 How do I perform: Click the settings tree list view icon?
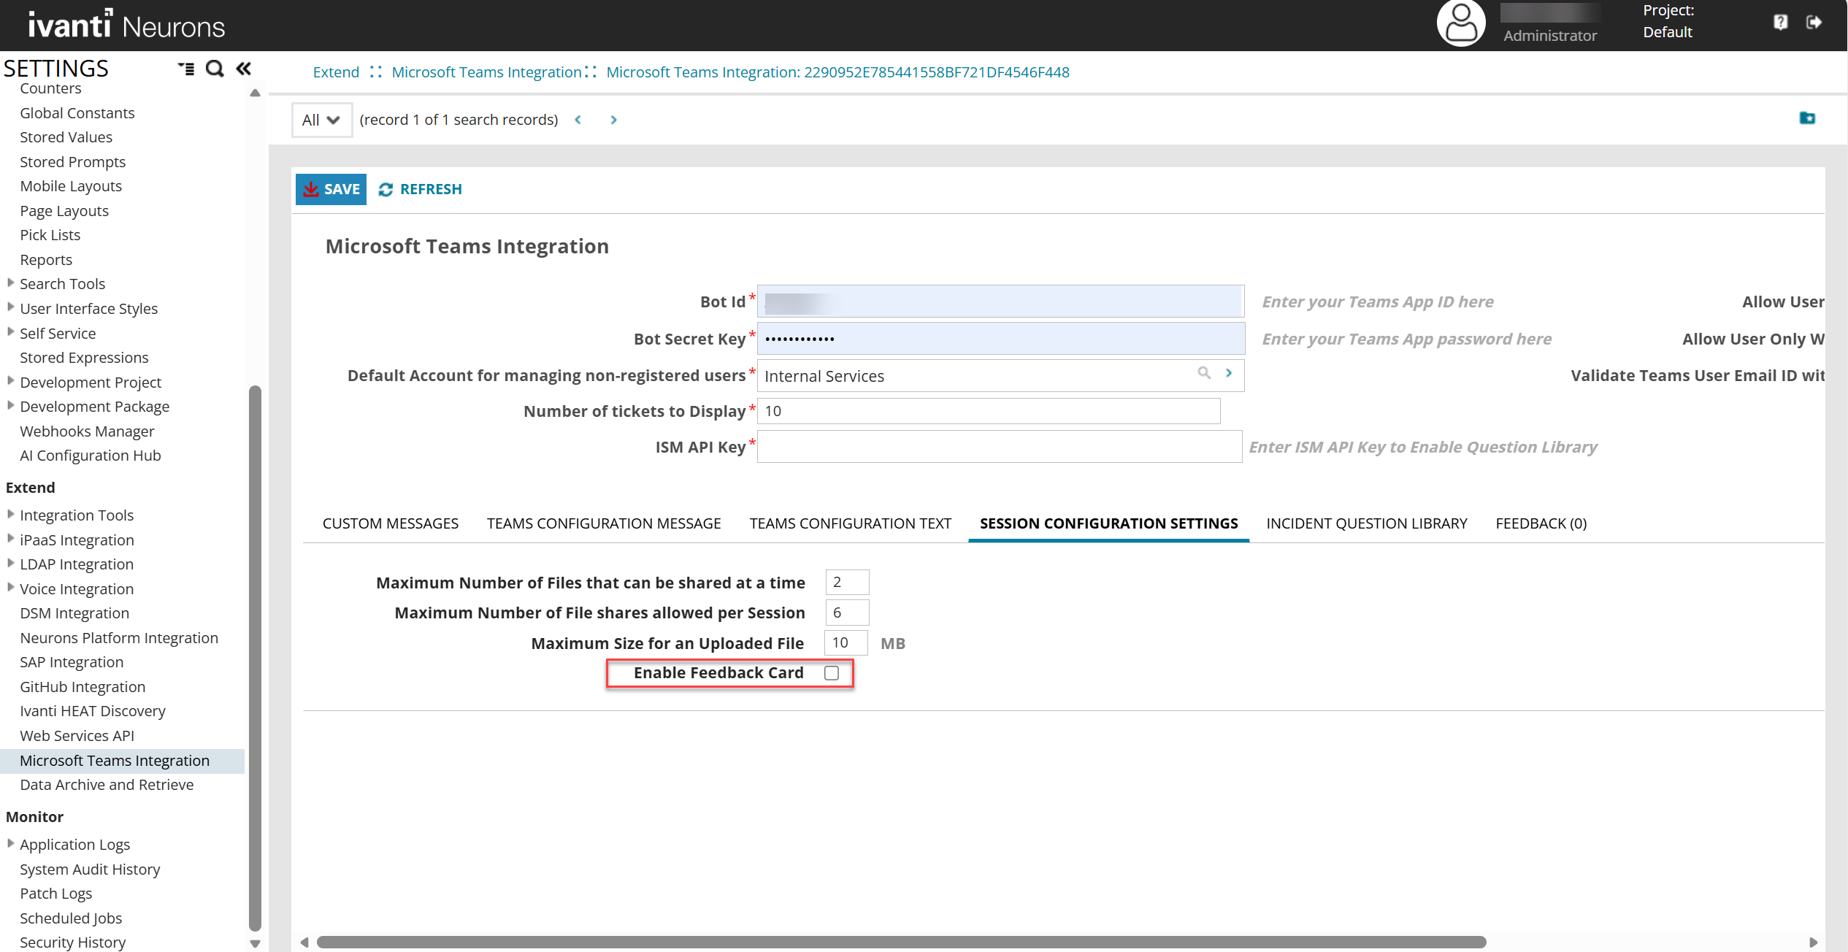pyautogui.click(x=186, y=69)
